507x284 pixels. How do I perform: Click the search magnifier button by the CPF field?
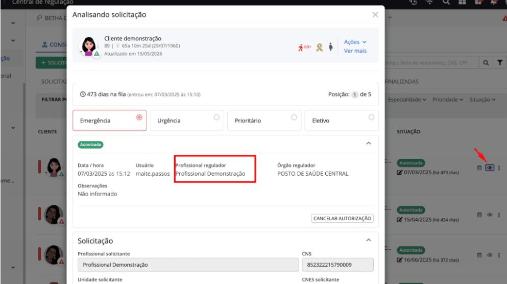486,63
